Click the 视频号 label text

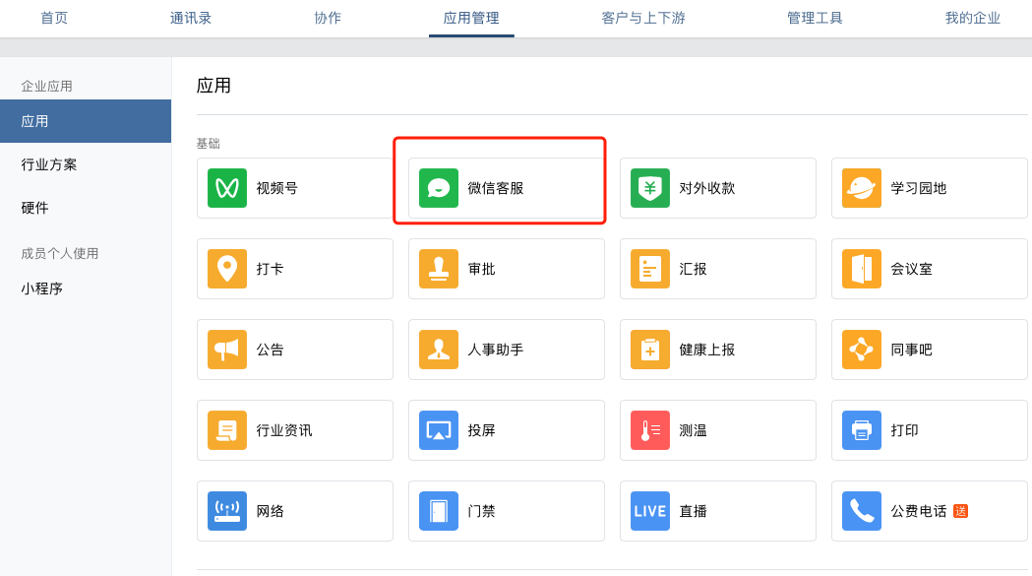[x=277, y=188]
